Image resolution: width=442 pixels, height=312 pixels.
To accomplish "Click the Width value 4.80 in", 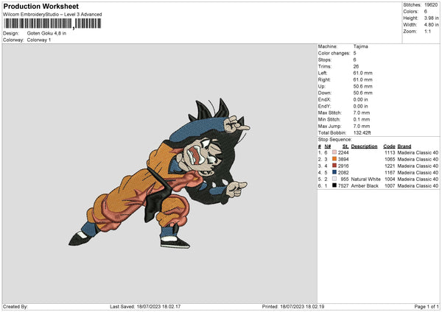I will [x=431, y=25].
